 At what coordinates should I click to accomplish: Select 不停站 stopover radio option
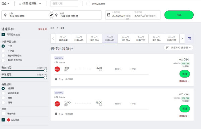(3, 51)
